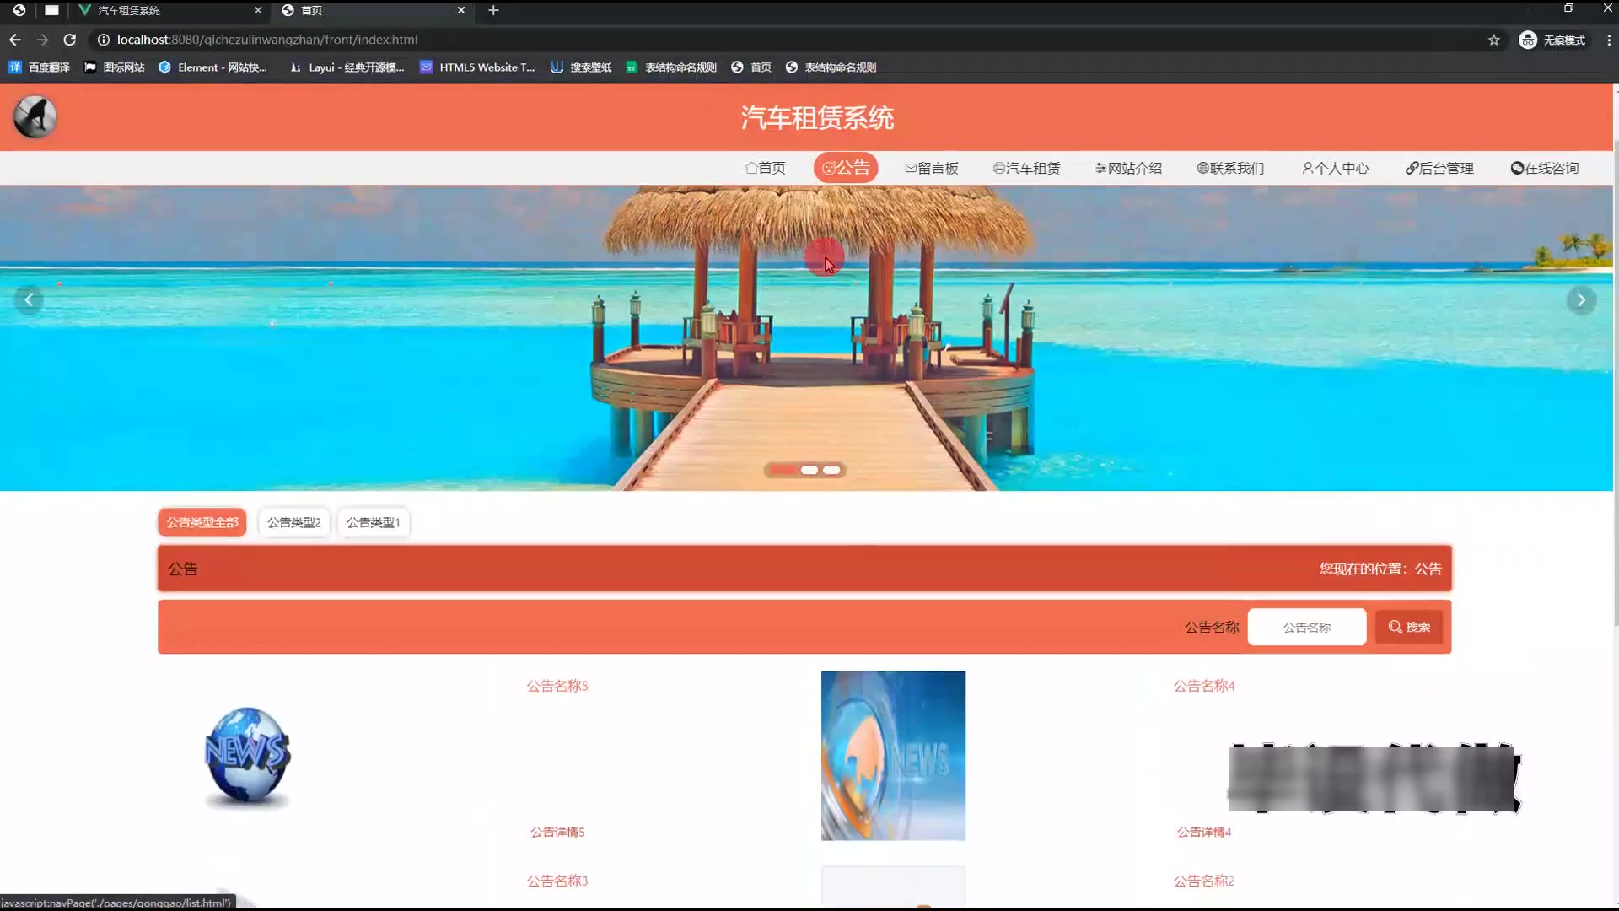
Task: Advance to the next carousel slide
Action: 1581,299
